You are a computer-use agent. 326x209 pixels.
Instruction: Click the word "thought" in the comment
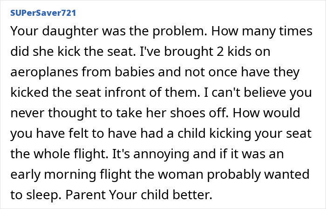click(x=72, y=114)
